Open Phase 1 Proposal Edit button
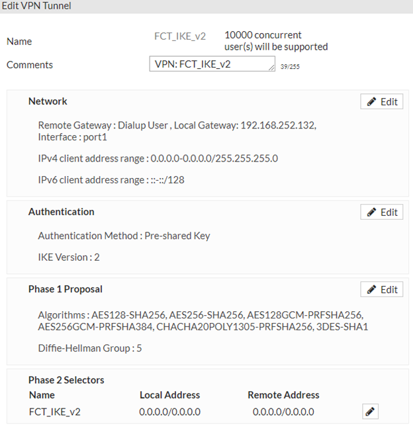 [x=382, y=289]
